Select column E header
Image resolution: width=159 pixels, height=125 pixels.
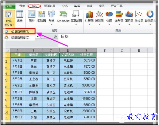[86, 51]
